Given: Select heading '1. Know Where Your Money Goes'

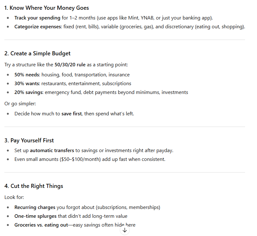Looking at the screenshot, I should [x=47, y=8].
